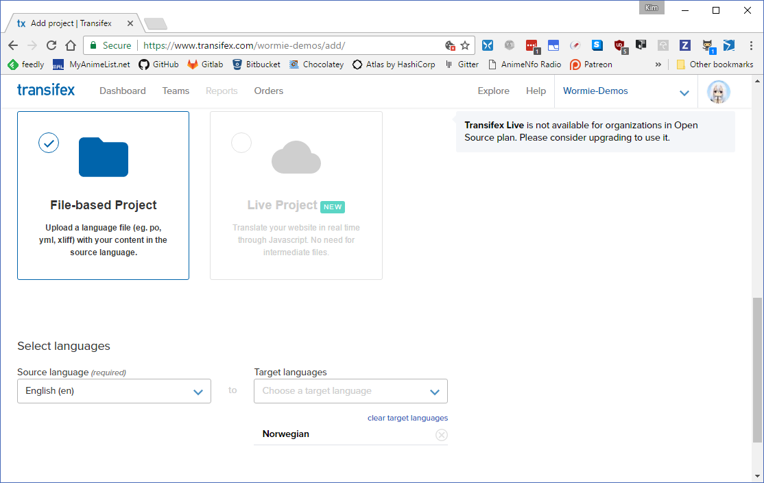This screenshot has height=483, width=764.
Task: Click the Transifex logo
Action: [46, 90]
